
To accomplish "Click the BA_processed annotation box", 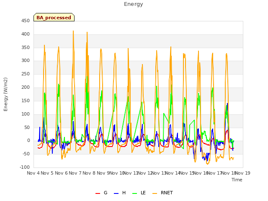I will [x=54, y=17].
